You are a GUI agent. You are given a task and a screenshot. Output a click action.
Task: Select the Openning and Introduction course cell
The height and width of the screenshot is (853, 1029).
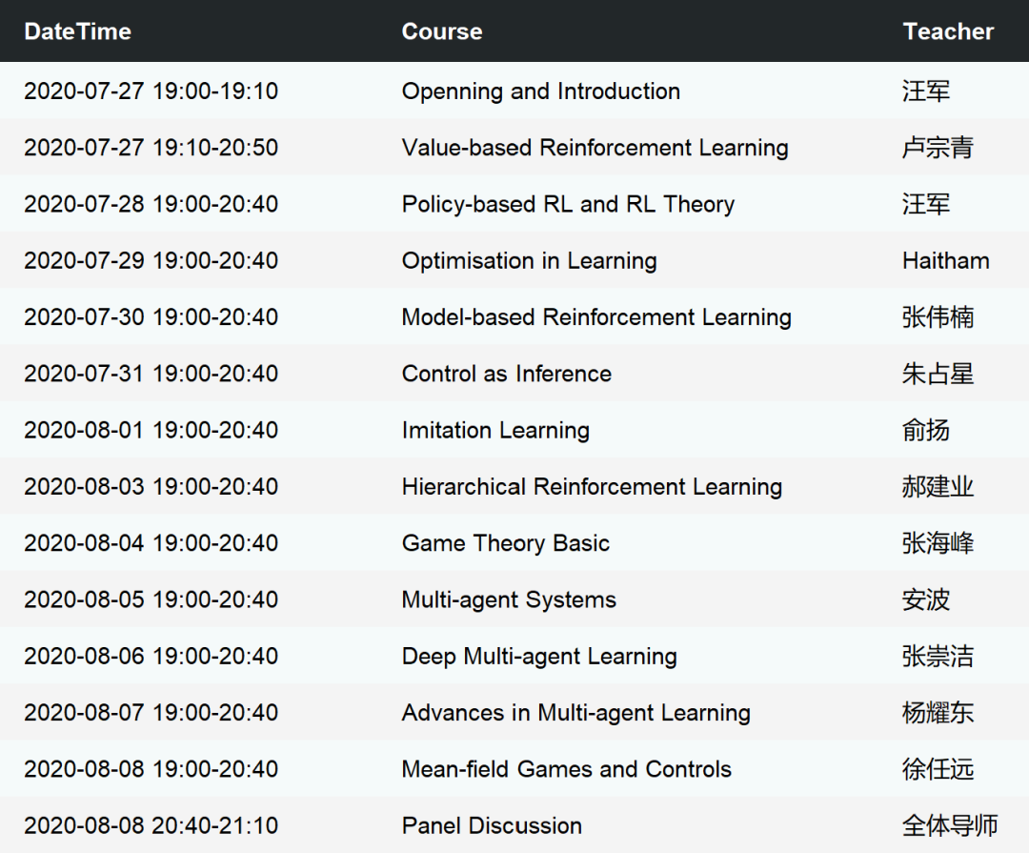(540, 91)
